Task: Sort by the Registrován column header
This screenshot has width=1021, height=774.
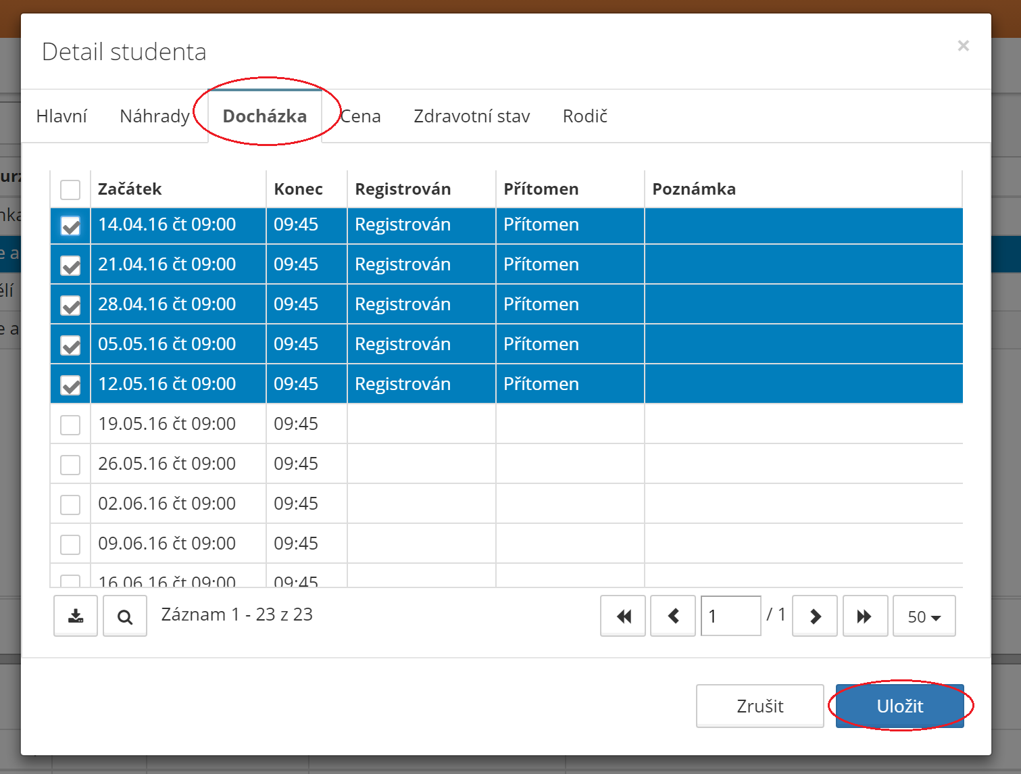Action: pyautogui.click(x=422, y=189)
